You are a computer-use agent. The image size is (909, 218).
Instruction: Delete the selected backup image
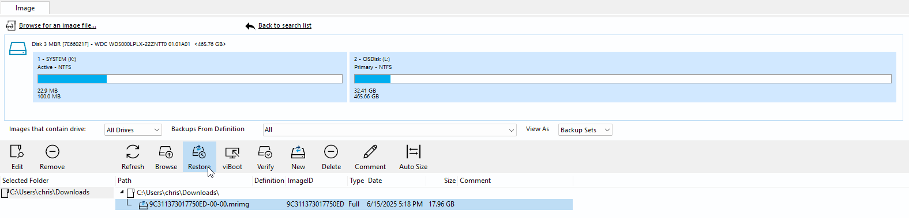(331, 157)
